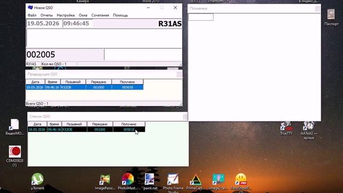Viewport: 343px width, 193px height.
Task: Open the CDM20828 desktop icon
Action: [x=14, y=156]
